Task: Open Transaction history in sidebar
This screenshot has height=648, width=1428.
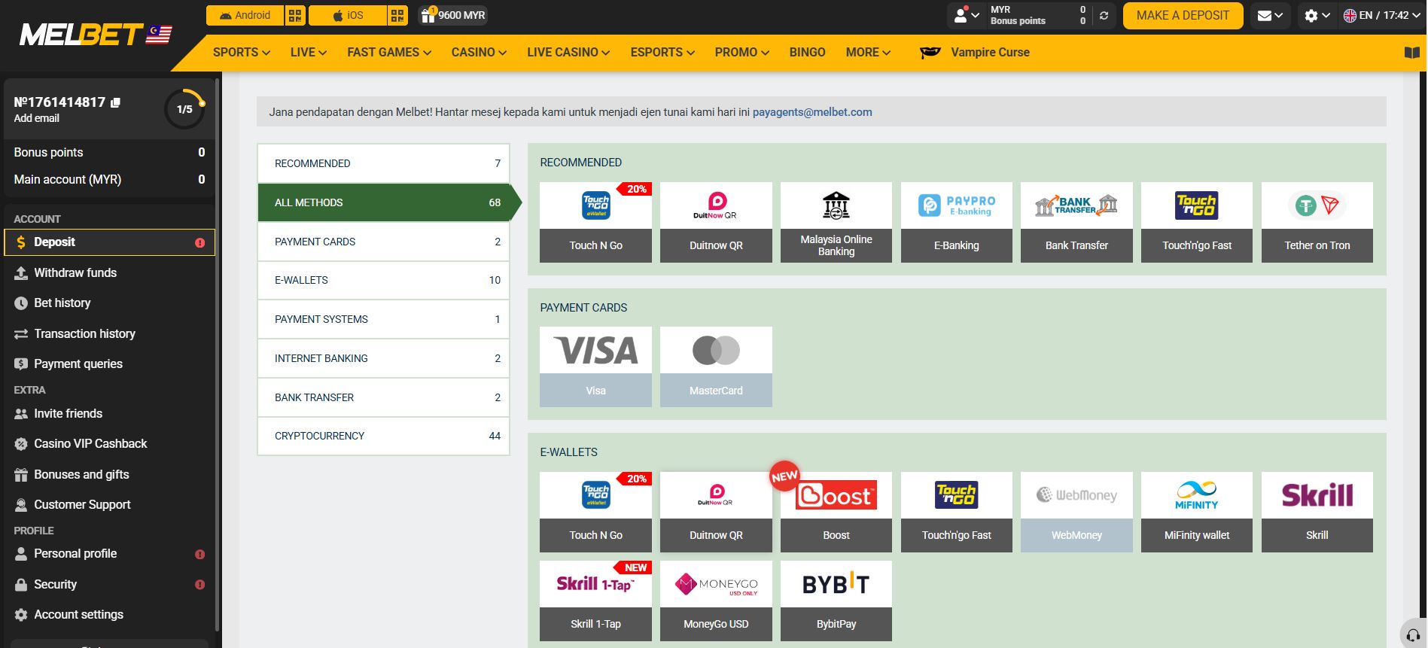Action: pos(109,333)
